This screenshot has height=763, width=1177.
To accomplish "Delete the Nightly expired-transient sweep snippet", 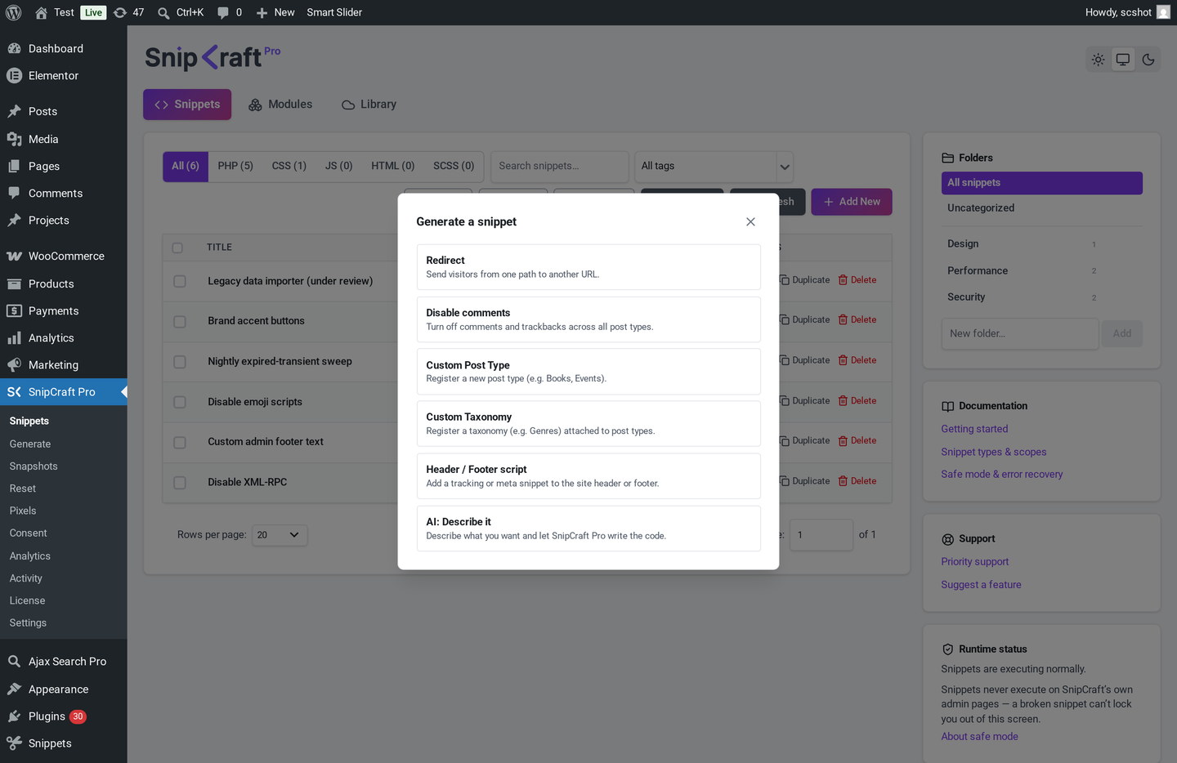I will (x=857, y=360).
